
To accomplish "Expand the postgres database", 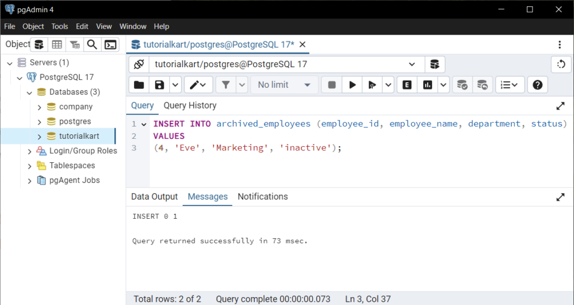I will pyautogui.click(x=40, y=121).
